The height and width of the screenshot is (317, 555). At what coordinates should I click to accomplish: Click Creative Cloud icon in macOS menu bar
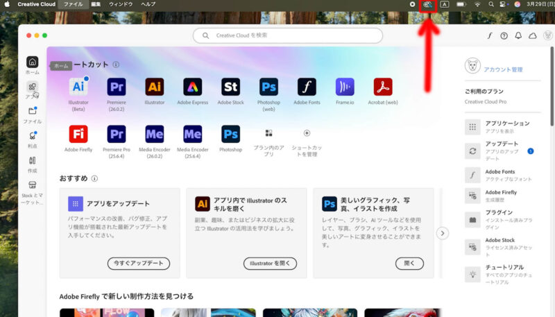(428, 5)
